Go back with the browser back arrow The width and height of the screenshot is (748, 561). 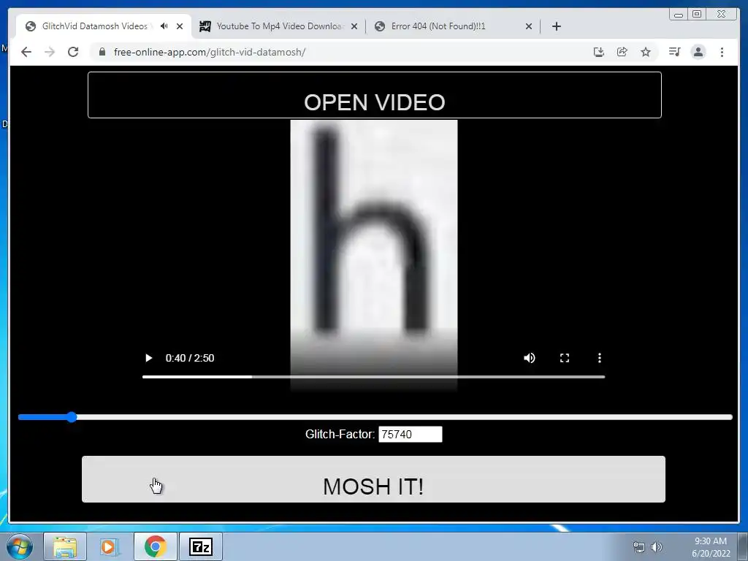click(26, 52)
